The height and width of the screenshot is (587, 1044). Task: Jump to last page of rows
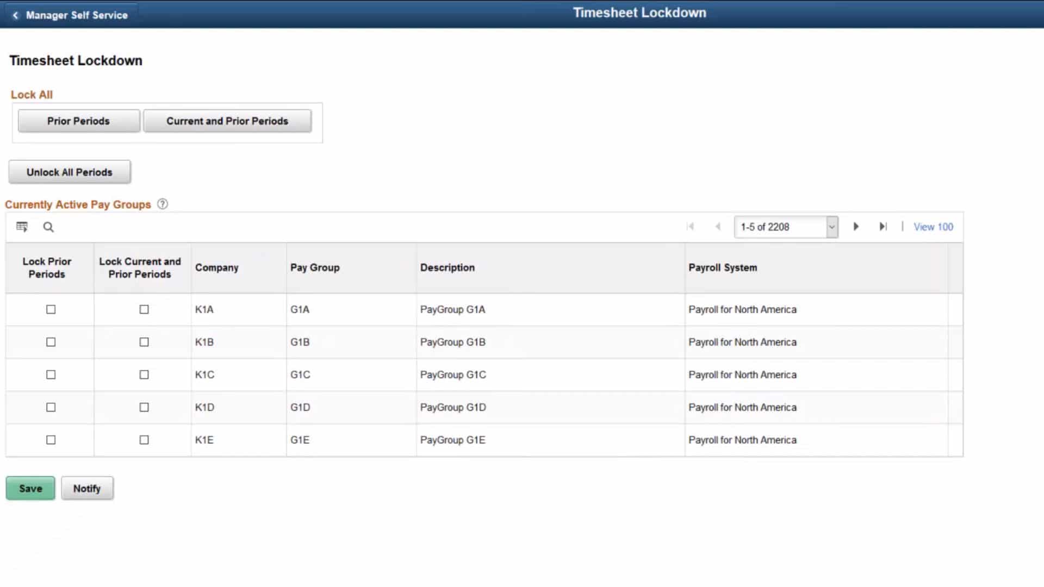click(883, 227)
